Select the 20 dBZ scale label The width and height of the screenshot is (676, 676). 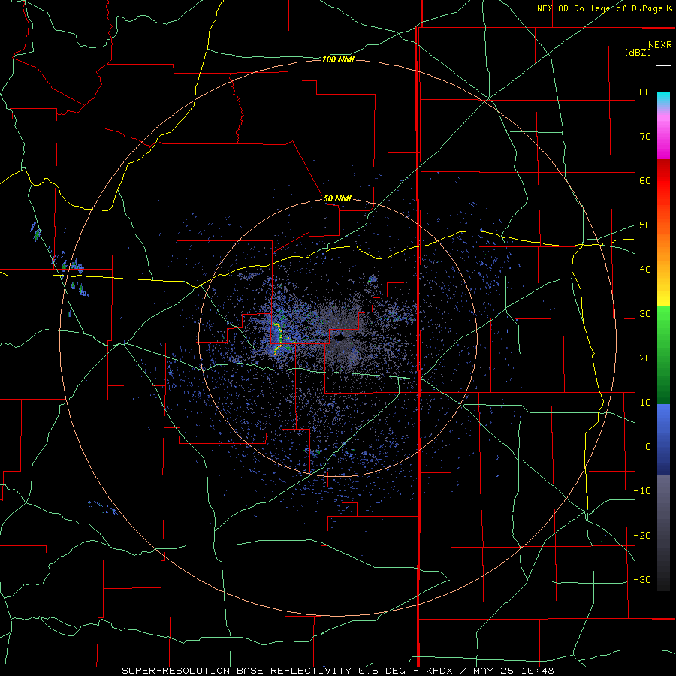pyautogui.click(x=645, y=358)
